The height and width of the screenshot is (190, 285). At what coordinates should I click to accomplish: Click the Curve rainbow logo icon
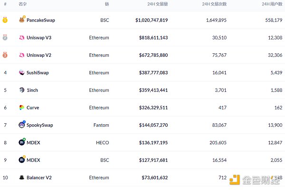tap(22, 108)
